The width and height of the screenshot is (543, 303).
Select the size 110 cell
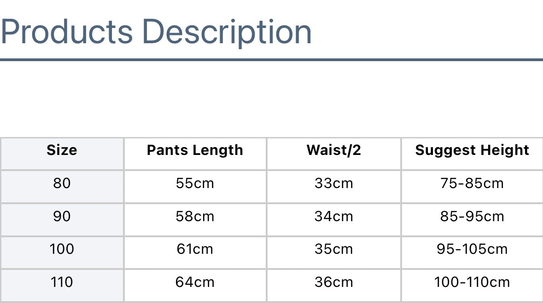pyautogui.click(x=62, y=282)
